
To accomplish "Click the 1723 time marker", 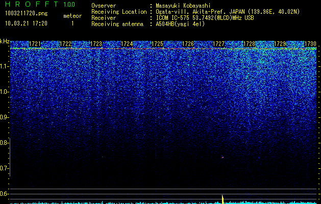I will 96,44.
